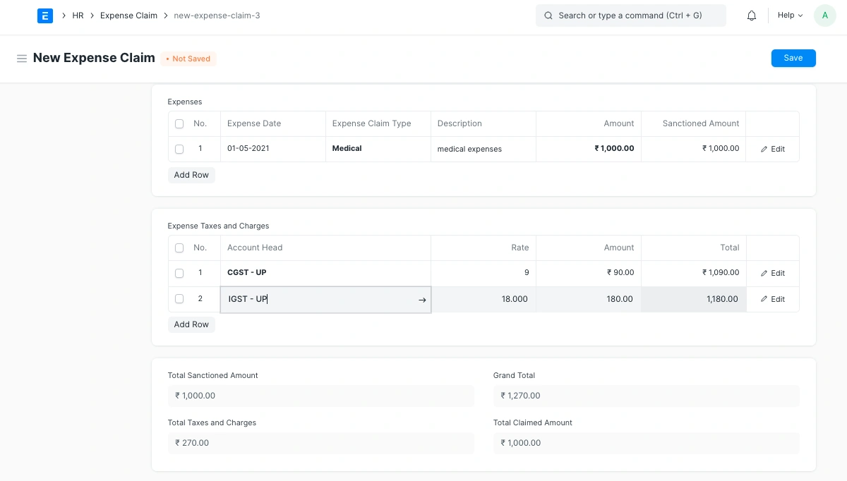Edit the Medical expense row

point(772,149)
